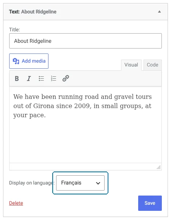Open the insert link tool
The image size is (171, 220).
66,78
